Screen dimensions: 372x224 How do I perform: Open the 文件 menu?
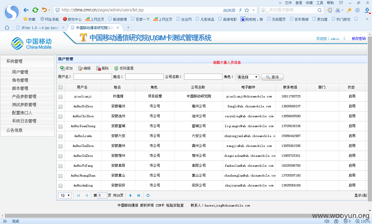pos(288,3)
